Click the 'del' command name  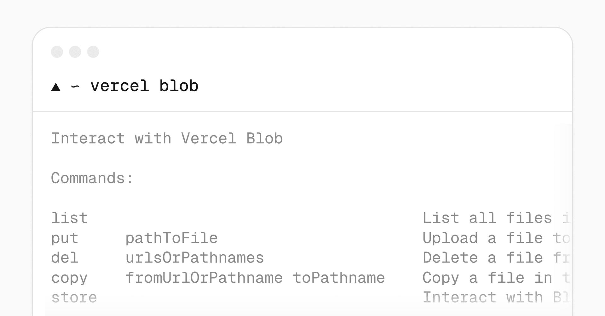click(65, 258)
